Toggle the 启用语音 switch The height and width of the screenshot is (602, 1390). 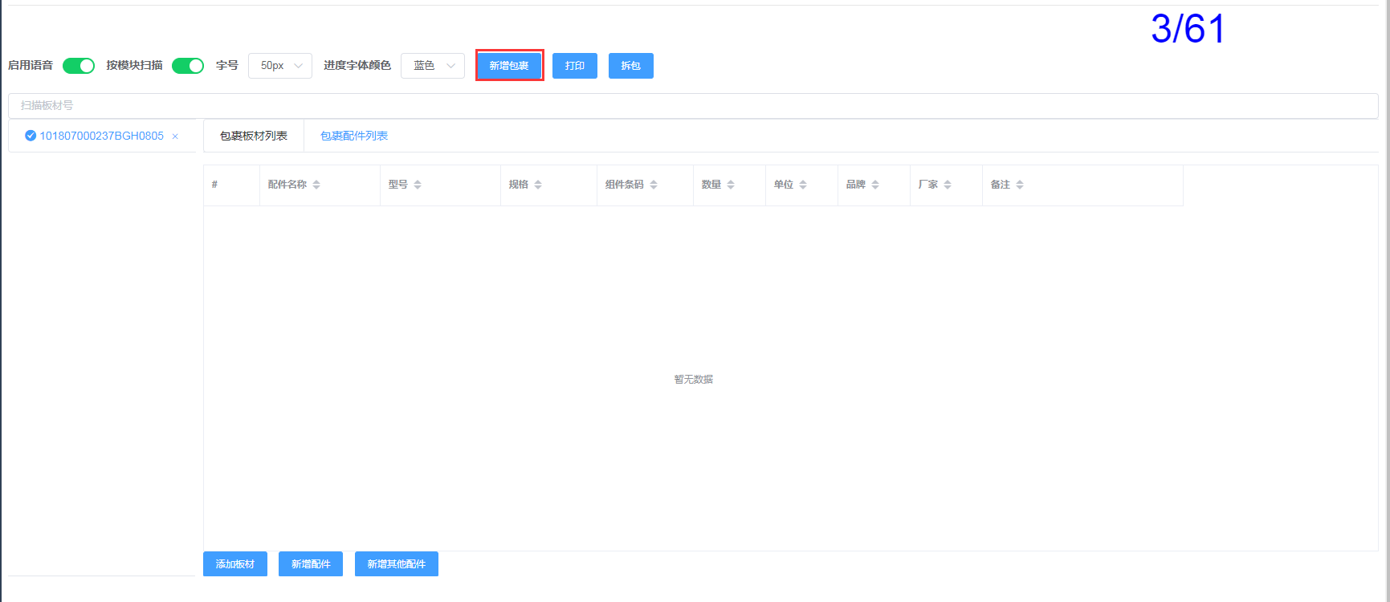point(79,66)
